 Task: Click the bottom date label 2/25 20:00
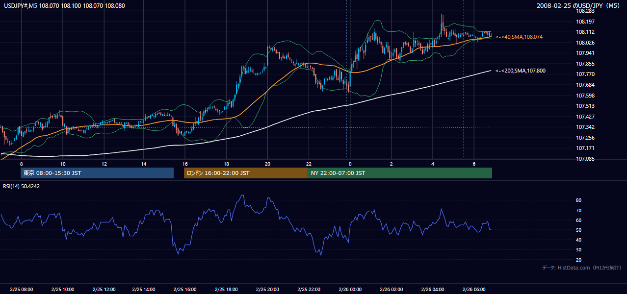pyautogui.click(x=267, y=290)
